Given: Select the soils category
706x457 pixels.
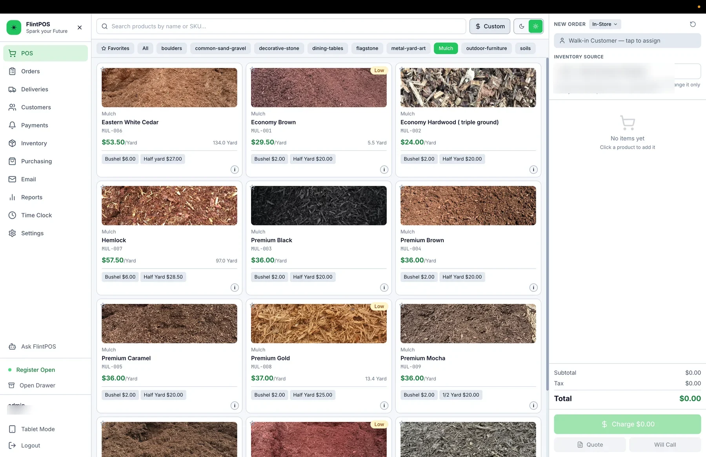Looking at the screenshot, I should click(525, 48).
